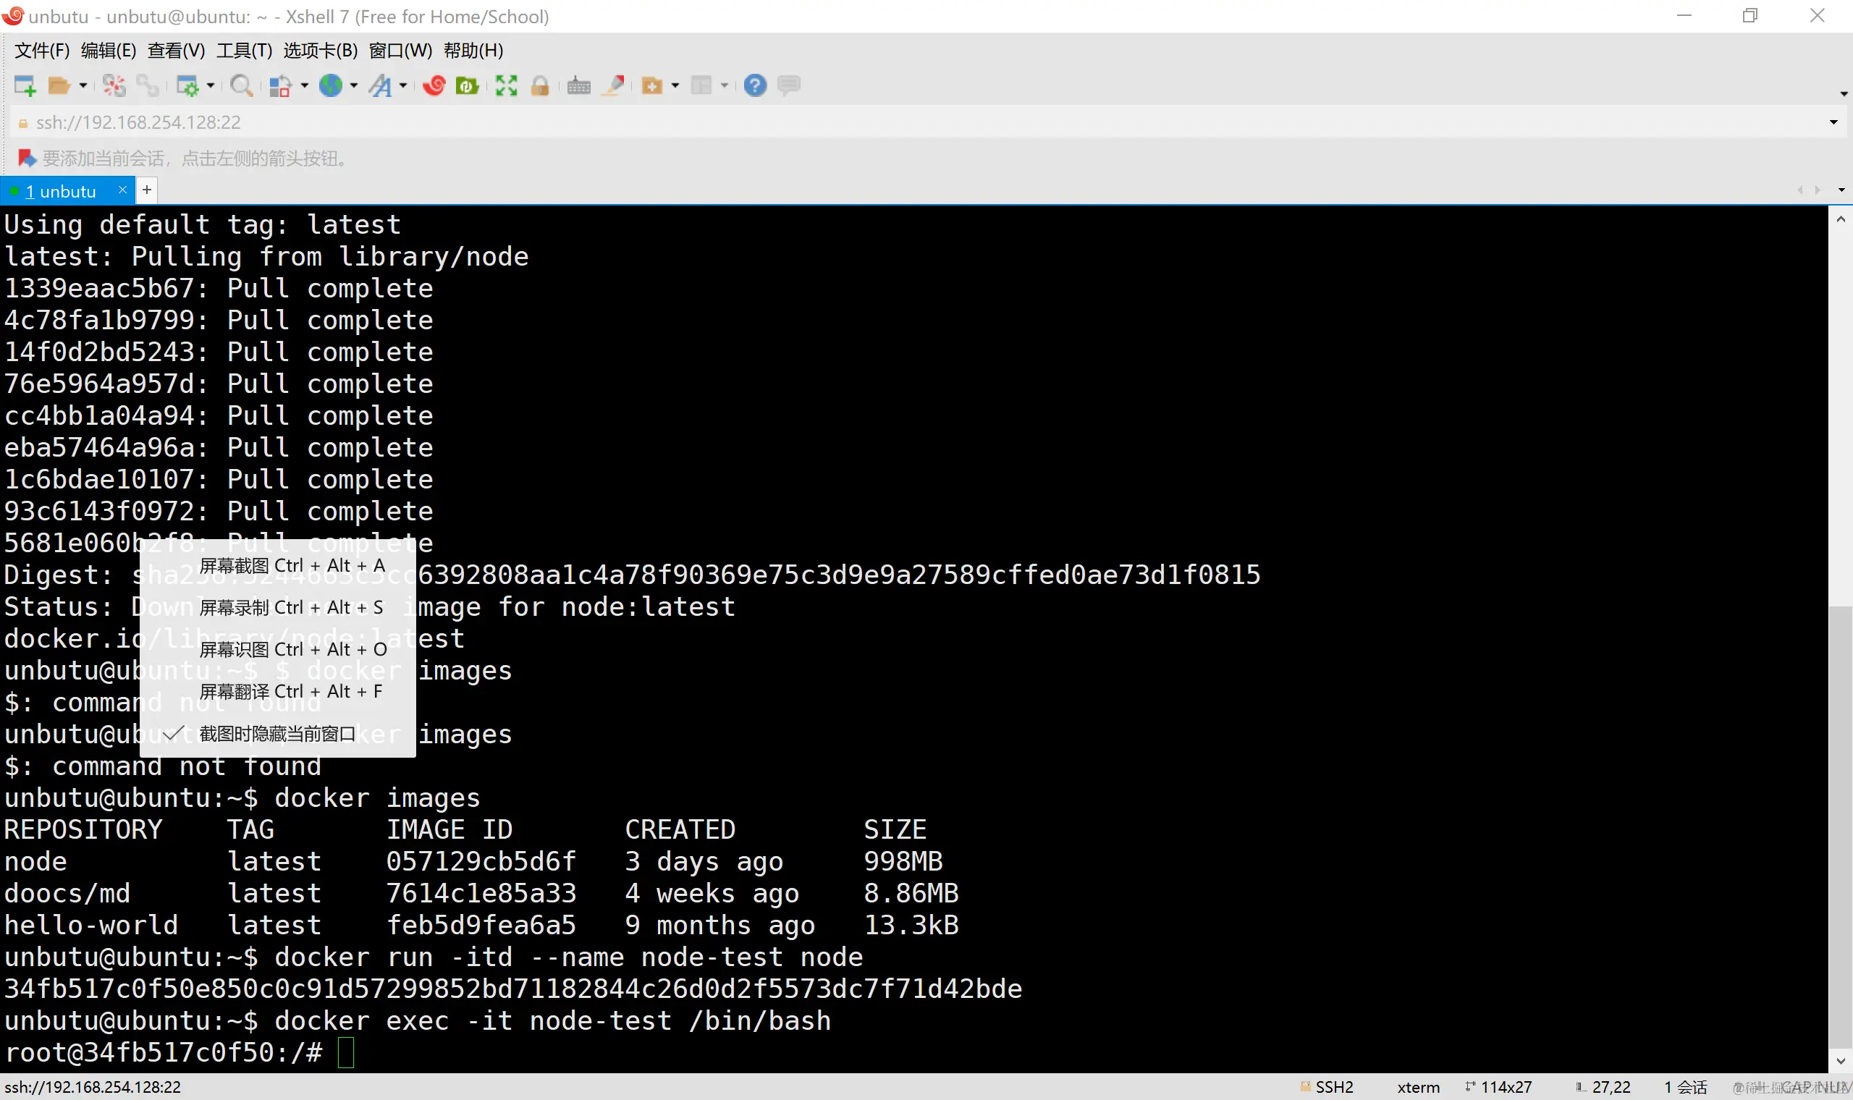This screenshot has width=1853, height=1100.
Task: Toggle 截图时隐藏当前窗口 checkmark option
Action: tap(277, 734)
